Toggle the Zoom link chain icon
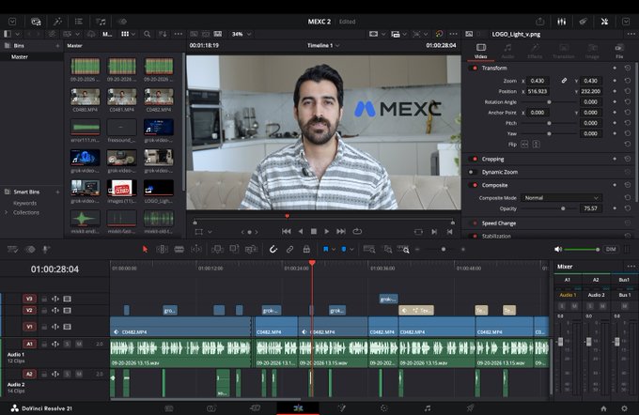This screenshot has height=415, width=639. [x=564, y=81]
